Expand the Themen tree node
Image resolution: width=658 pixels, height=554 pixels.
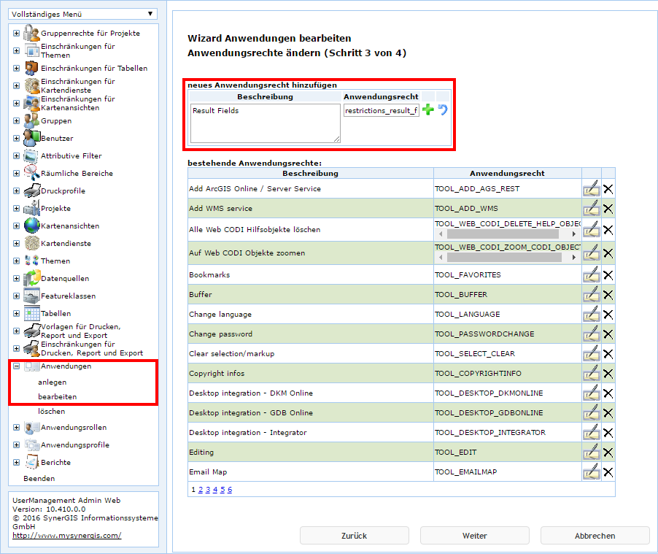15,261
